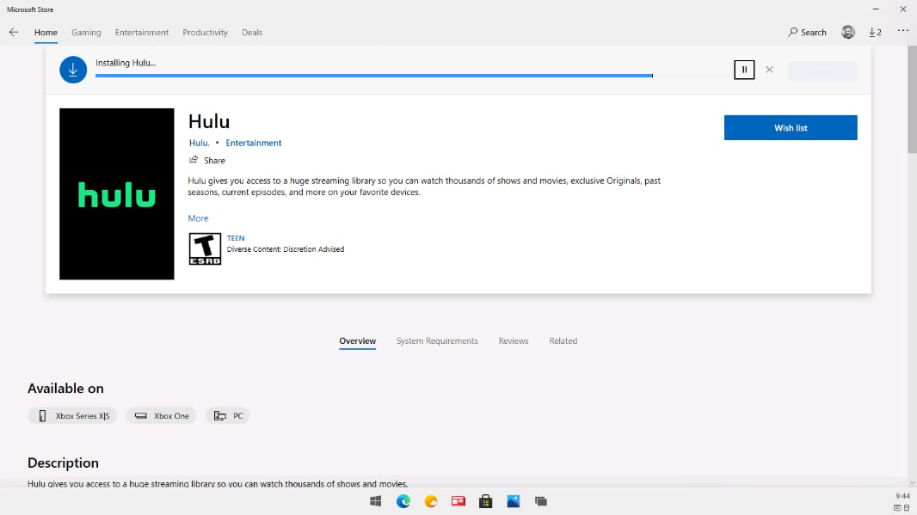The height and width of the screenshot is (515, 917).
Task: Open the three-dot See more menu
Action: (x=902, y=32)
